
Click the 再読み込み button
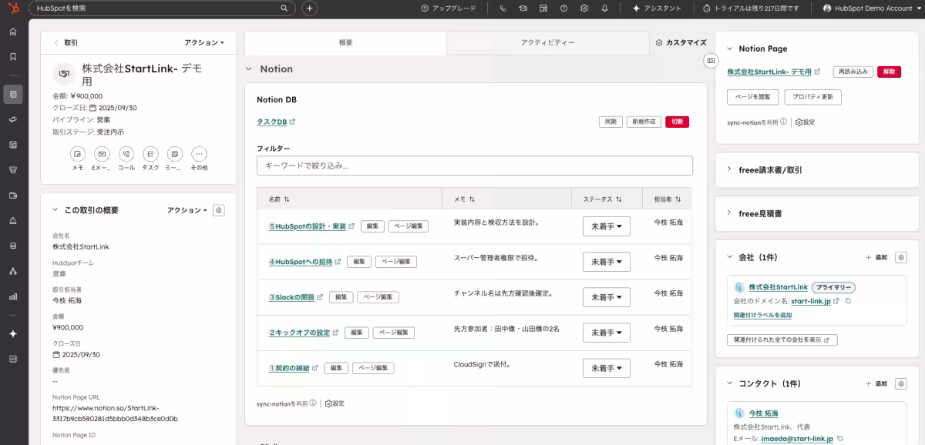[x=853, y=72]
